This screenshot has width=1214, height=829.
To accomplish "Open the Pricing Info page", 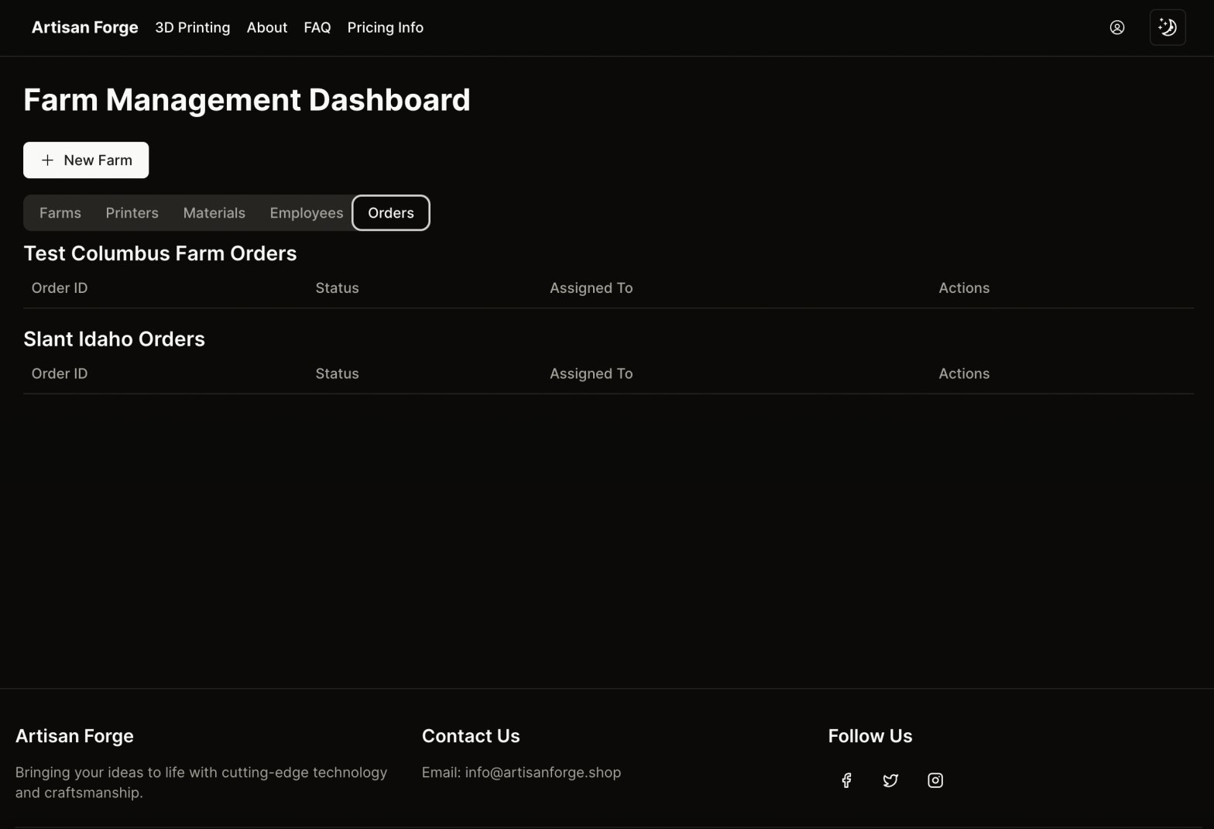I will [386, 28].
